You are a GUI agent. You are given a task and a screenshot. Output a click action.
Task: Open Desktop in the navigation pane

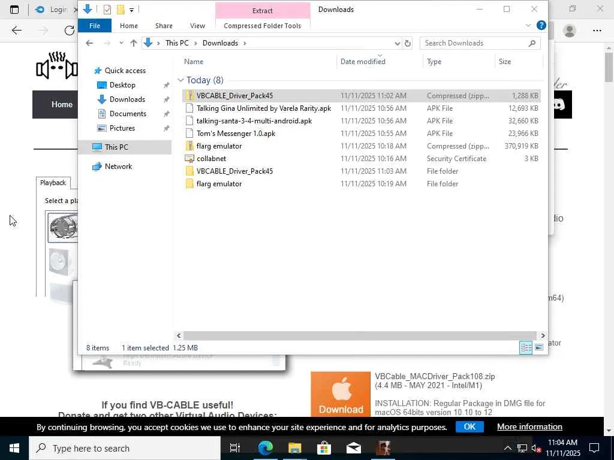click(x=122, y=85)
